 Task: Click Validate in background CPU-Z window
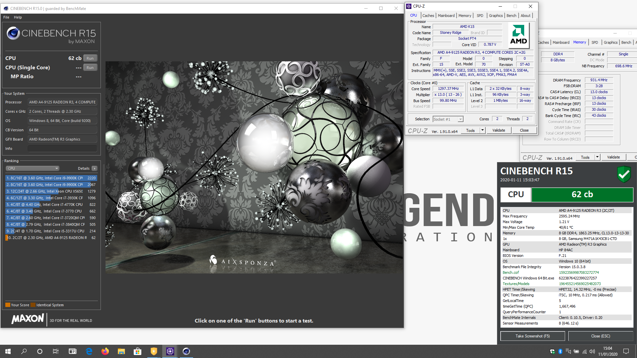click(x=613, y=157)
